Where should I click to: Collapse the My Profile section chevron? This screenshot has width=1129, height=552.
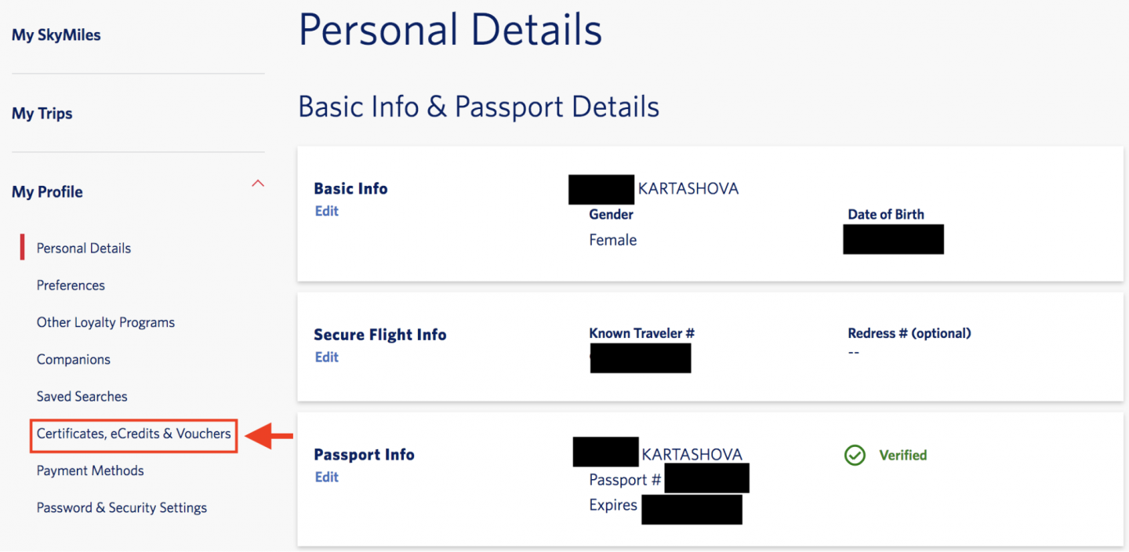coord(257,184)
